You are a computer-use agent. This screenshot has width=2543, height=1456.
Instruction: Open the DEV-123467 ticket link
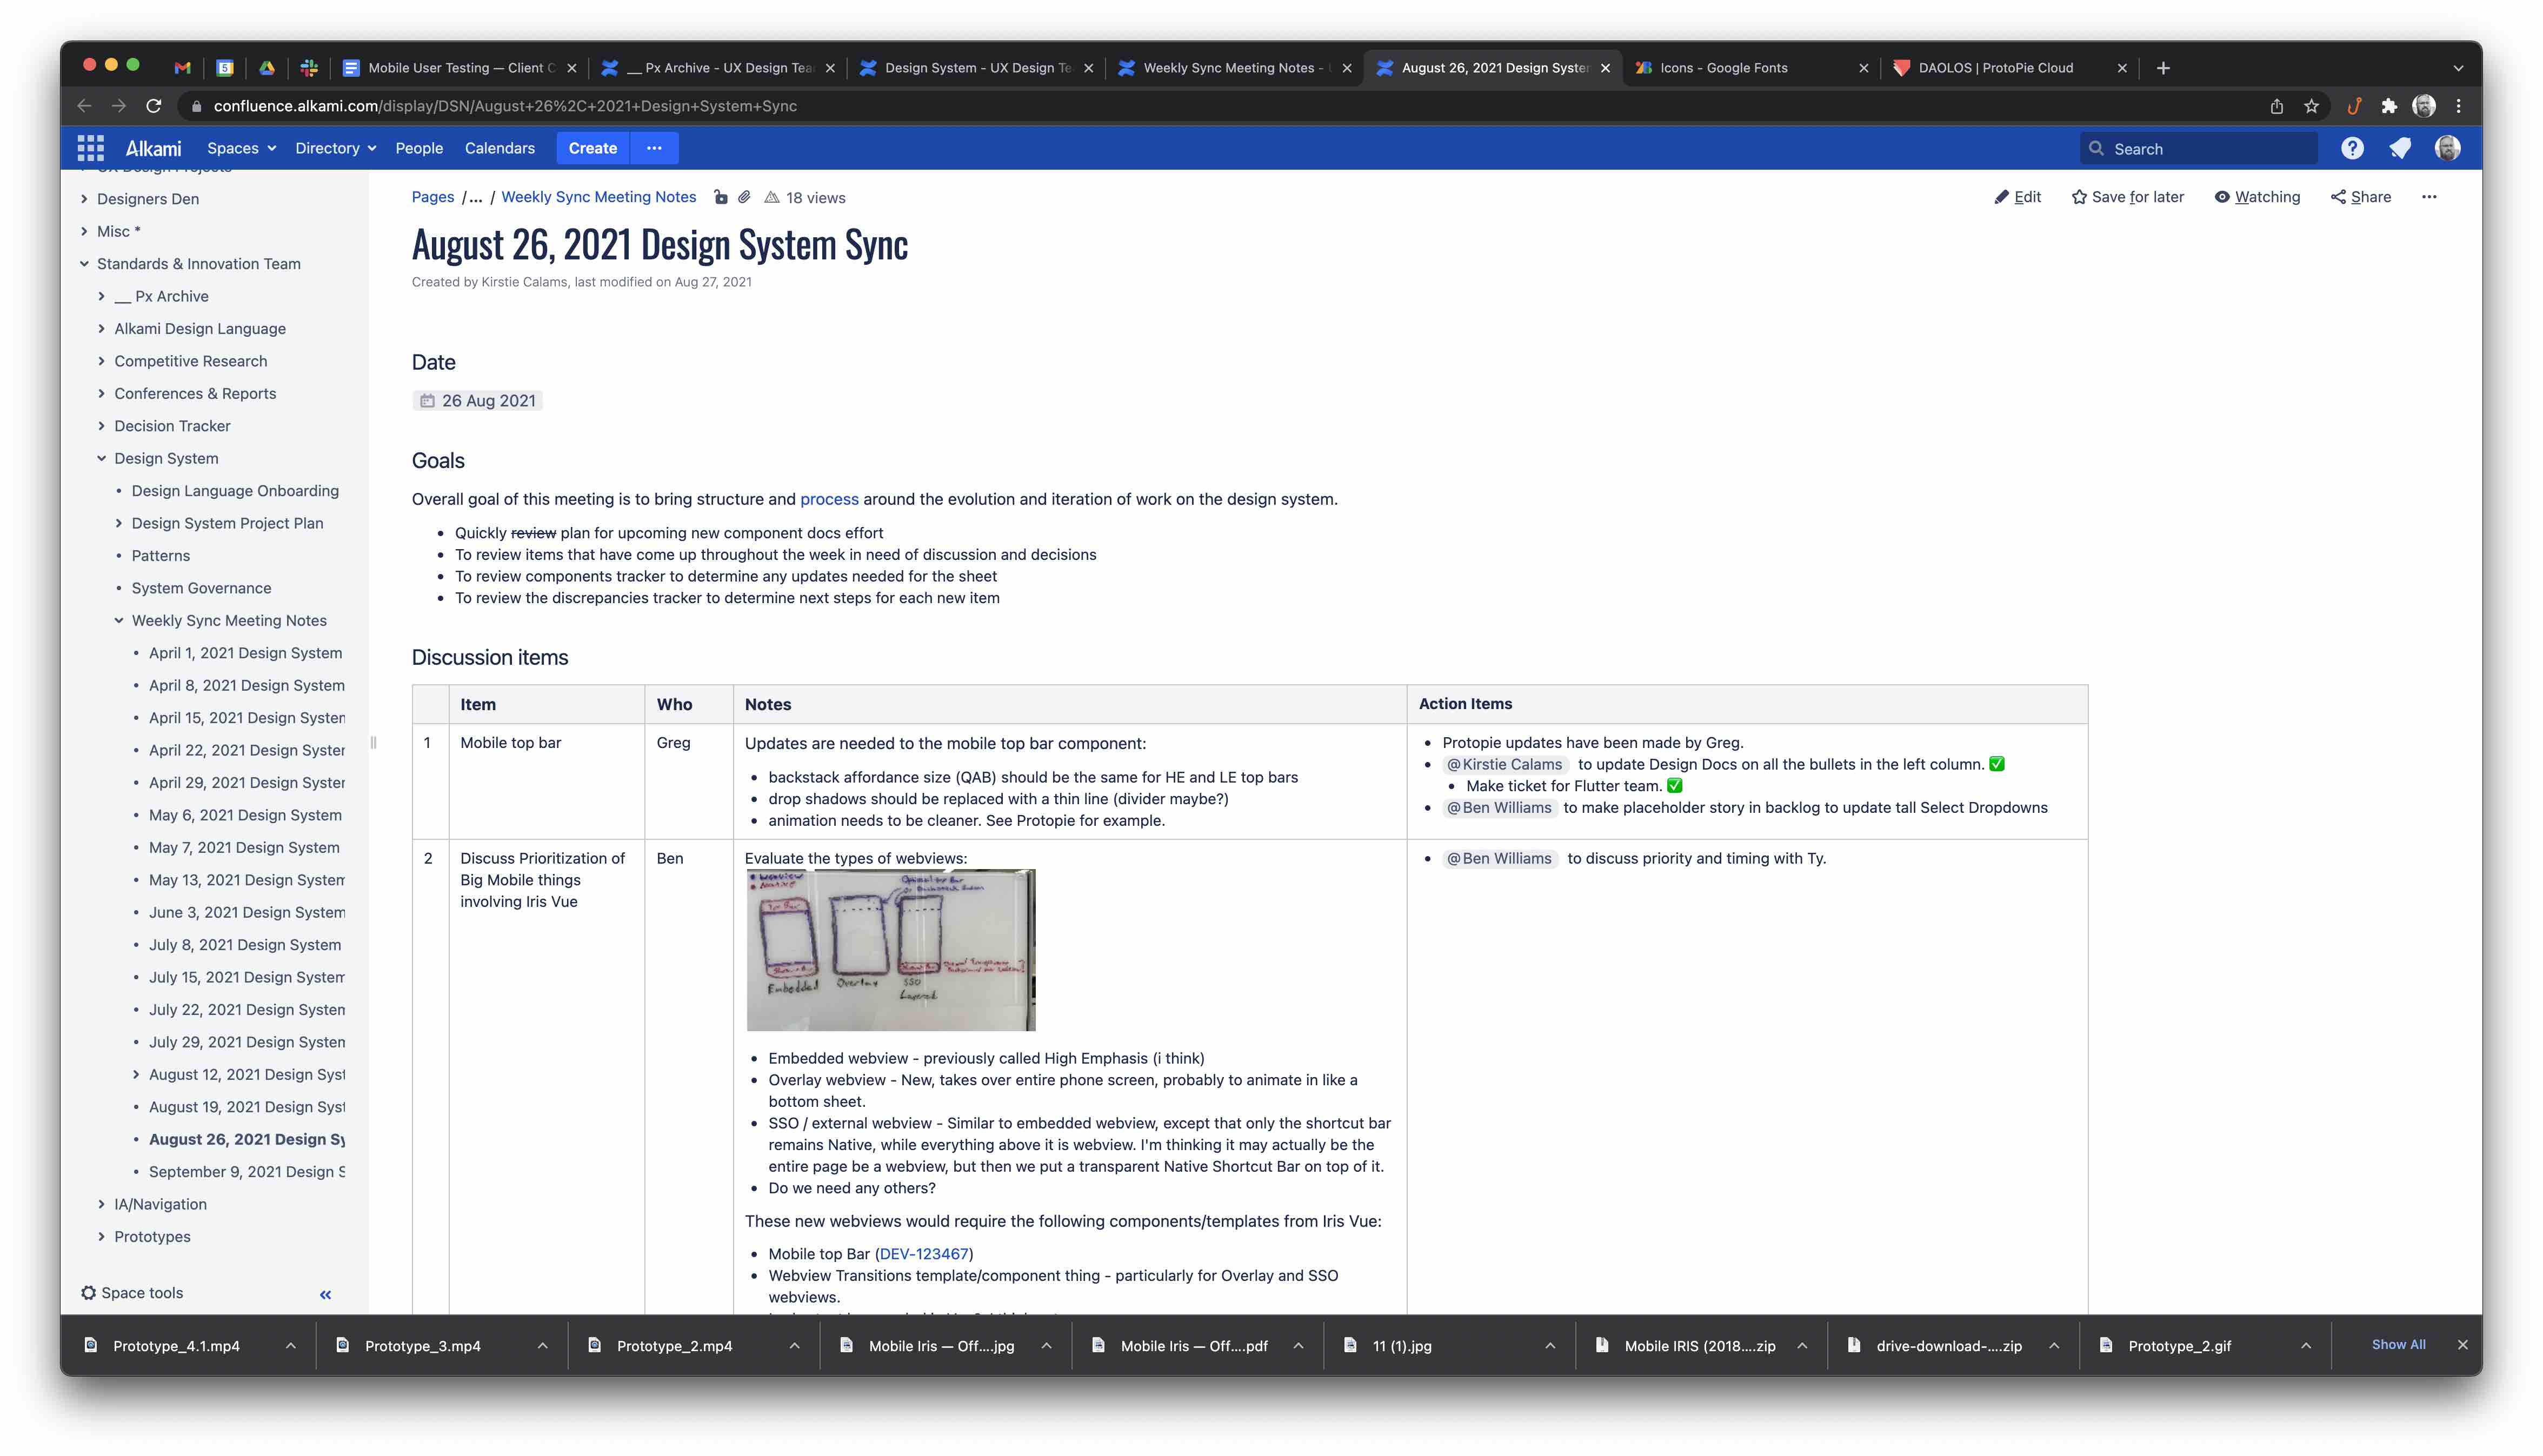[923, 1254]
